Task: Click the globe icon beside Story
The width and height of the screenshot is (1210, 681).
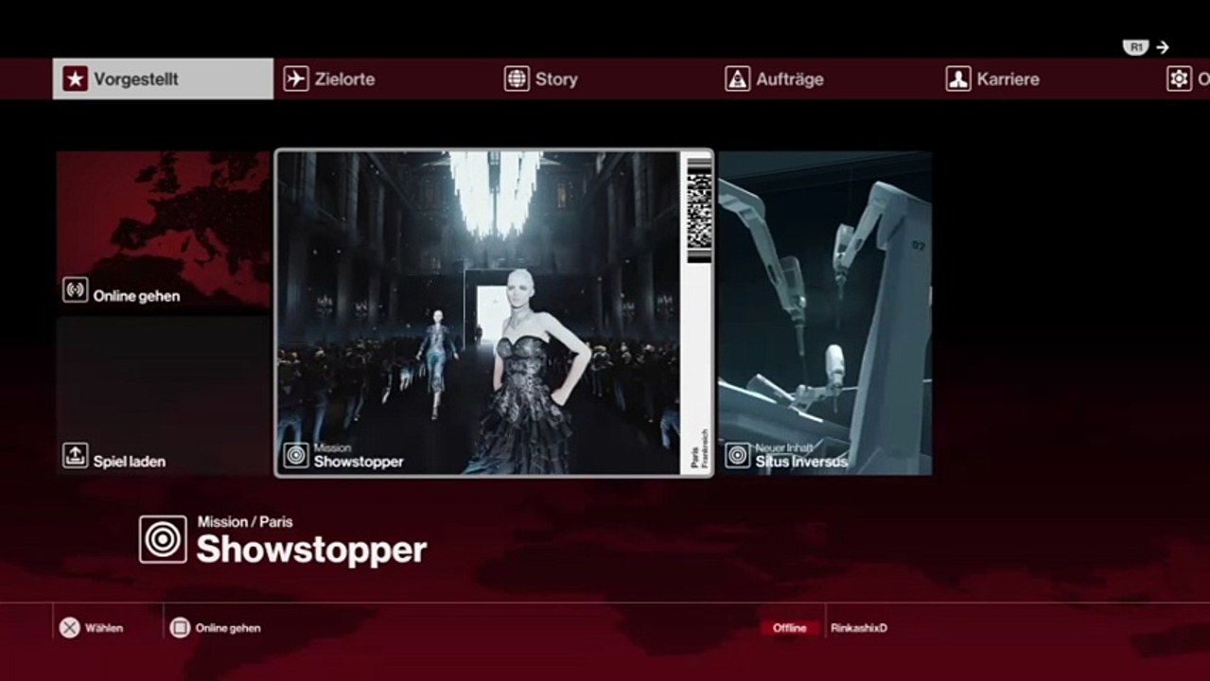Action: point(517,79)
